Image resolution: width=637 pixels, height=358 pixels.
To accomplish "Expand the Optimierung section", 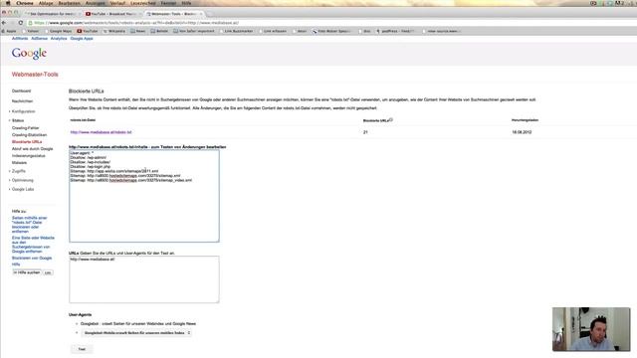I will pyautogui.click(x=22, y=180).
